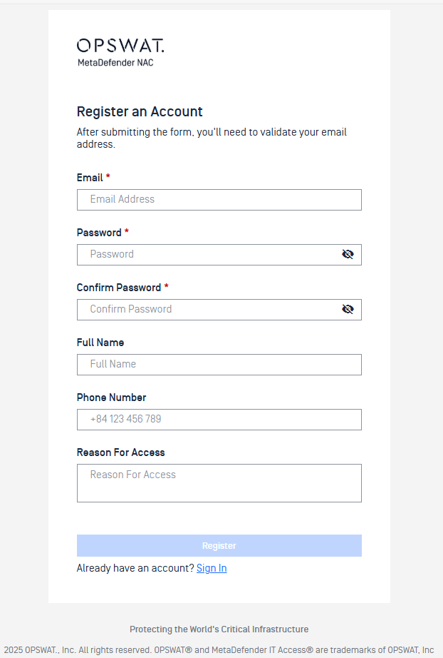
Task: Focus the Phone Number input field
Action: 219,420
